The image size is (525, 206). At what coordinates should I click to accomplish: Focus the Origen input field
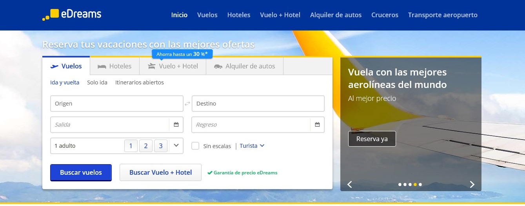(117, 104)
